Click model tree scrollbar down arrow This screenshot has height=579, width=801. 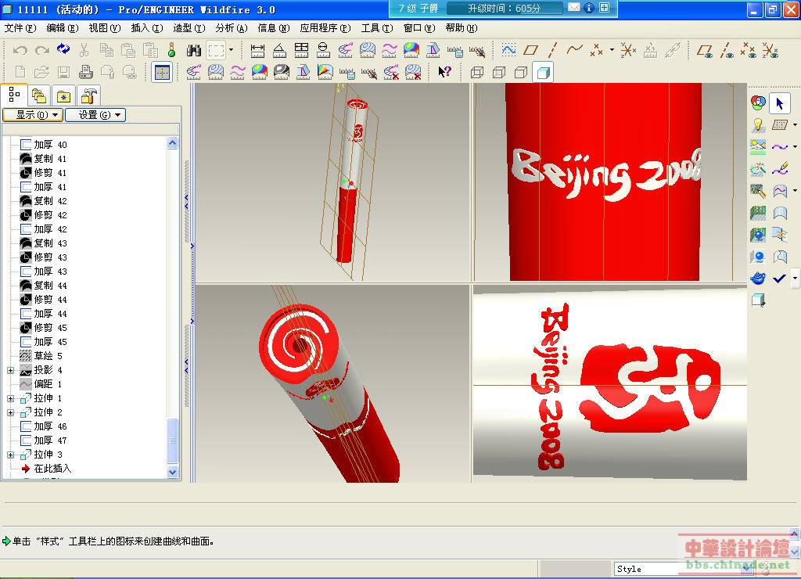(x=173, y=472)
